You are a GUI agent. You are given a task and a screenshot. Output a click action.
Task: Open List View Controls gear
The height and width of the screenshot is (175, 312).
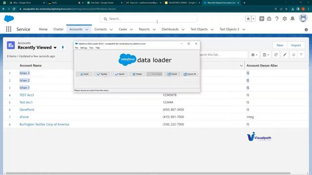point(254,55)
